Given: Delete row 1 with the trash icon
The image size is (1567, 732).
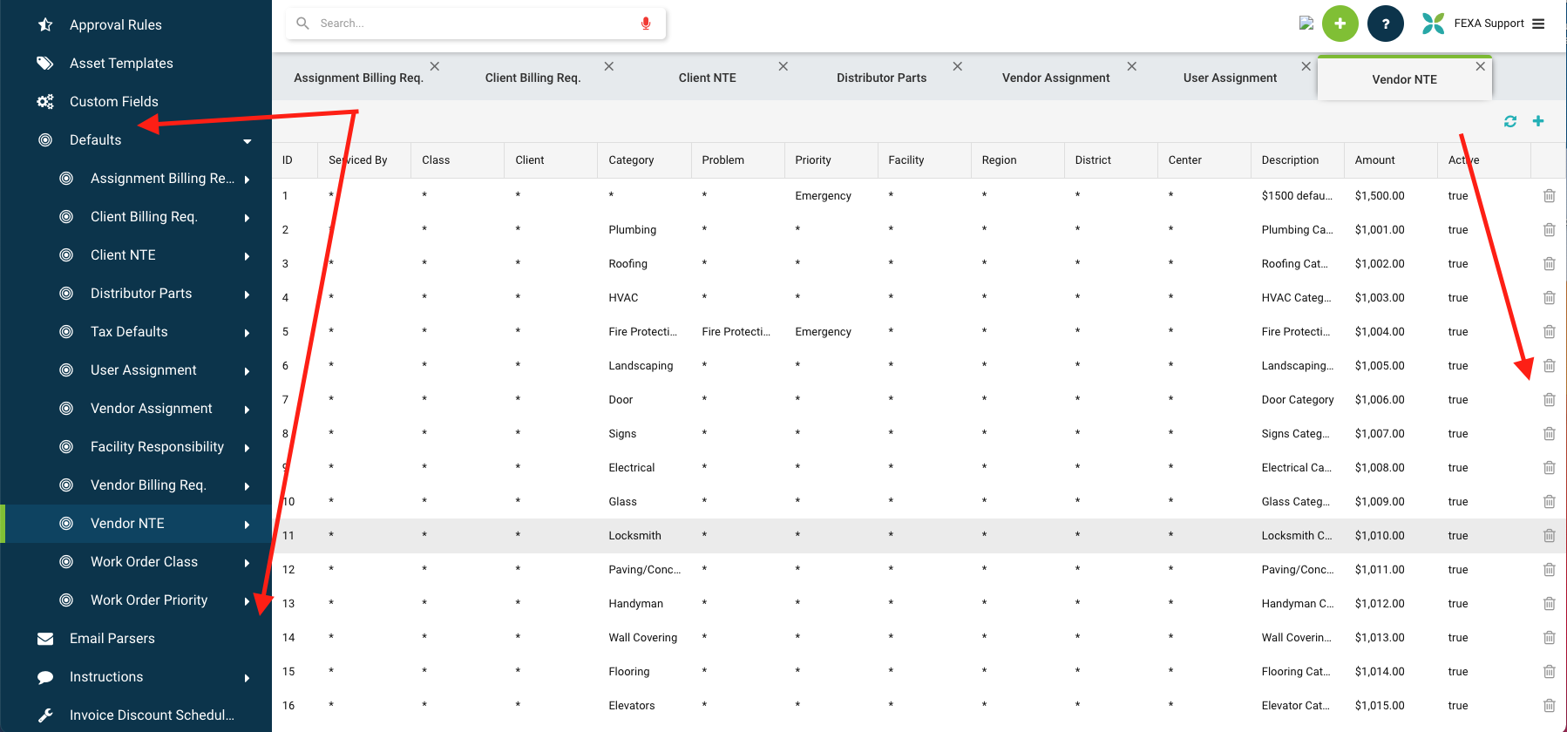Looking at the screenshot, I should [x=1550, y=196].
